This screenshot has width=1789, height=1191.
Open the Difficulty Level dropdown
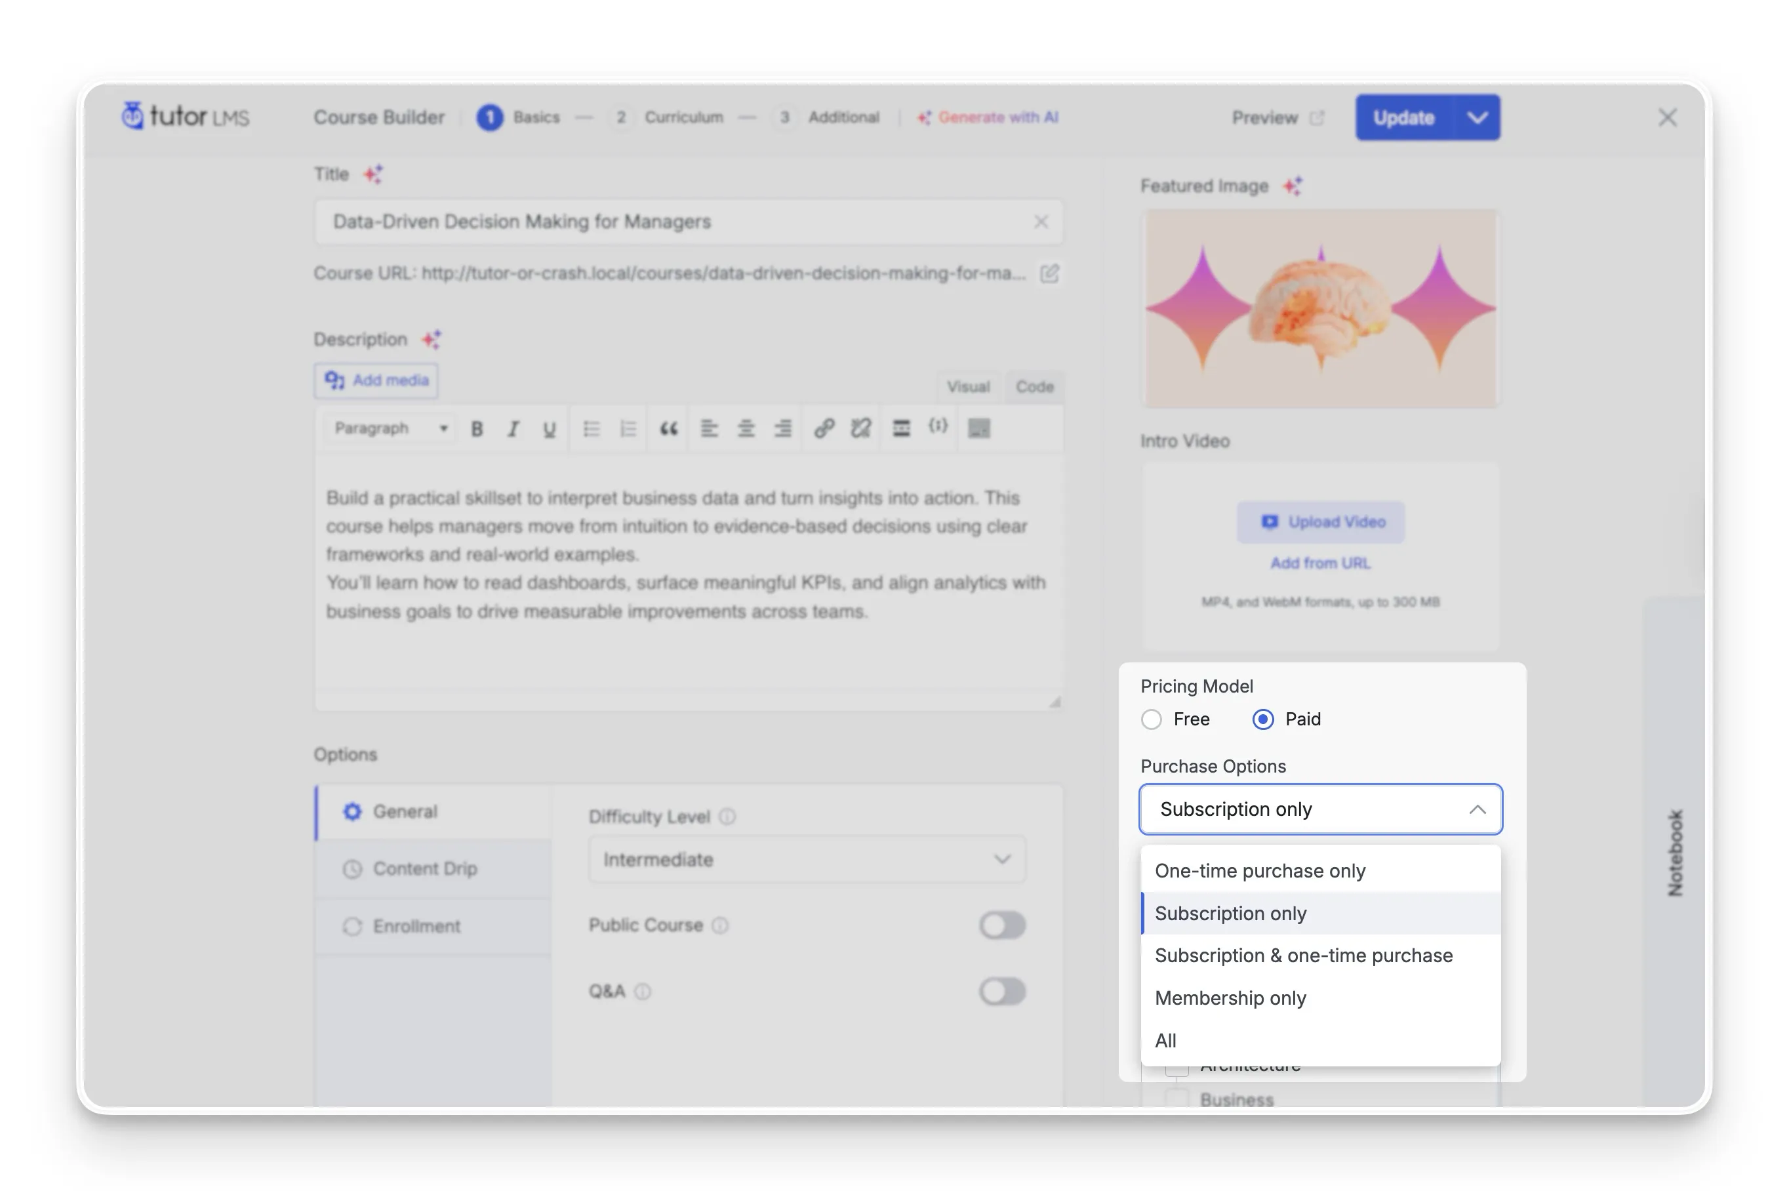click(x=807, y=860)
